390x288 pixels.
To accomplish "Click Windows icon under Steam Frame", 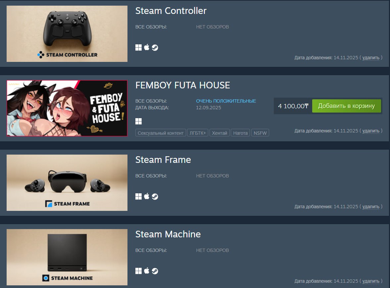I will (138, 197).
